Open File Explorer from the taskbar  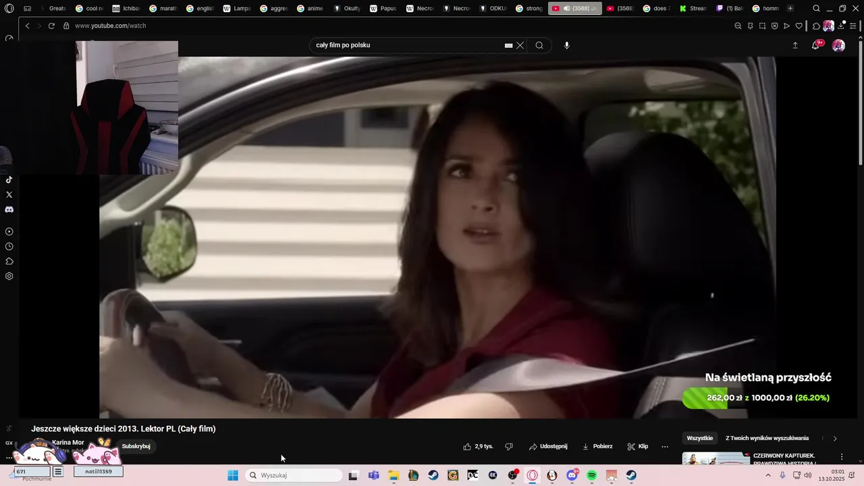[x=394, y=475]
